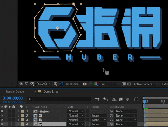The height and width of the screenshot is (127, 168).
Task: Click the timeline layer search field
Action: click(x=59, y=99)
